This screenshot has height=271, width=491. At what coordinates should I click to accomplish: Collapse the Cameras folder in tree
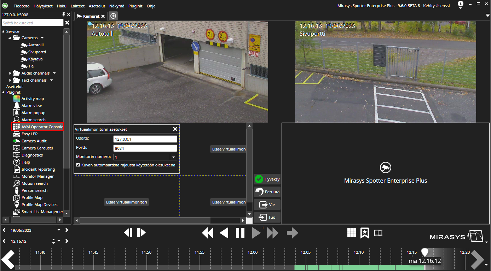(x=10, y=38)
